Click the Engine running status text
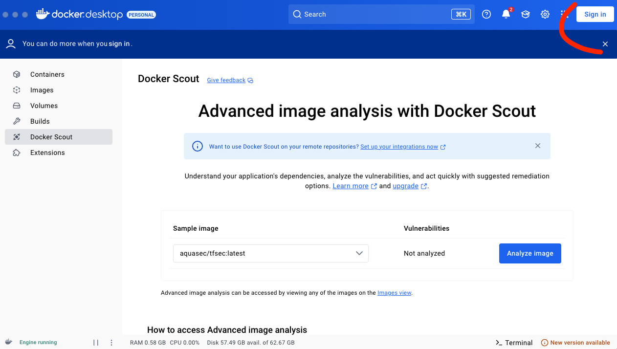The width and height of the screenshot is (617, 349). [x=38, y=343]
